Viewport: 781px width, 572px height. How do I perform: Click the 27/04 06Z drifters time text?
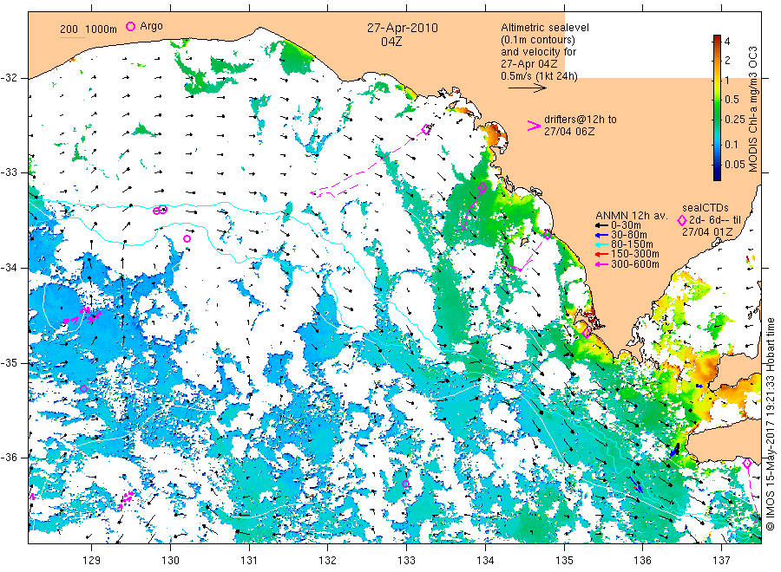[568, 132]
